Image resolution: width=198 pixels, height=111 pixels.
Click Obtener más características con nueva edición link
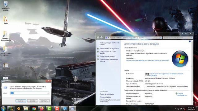[x=148, y=60]
